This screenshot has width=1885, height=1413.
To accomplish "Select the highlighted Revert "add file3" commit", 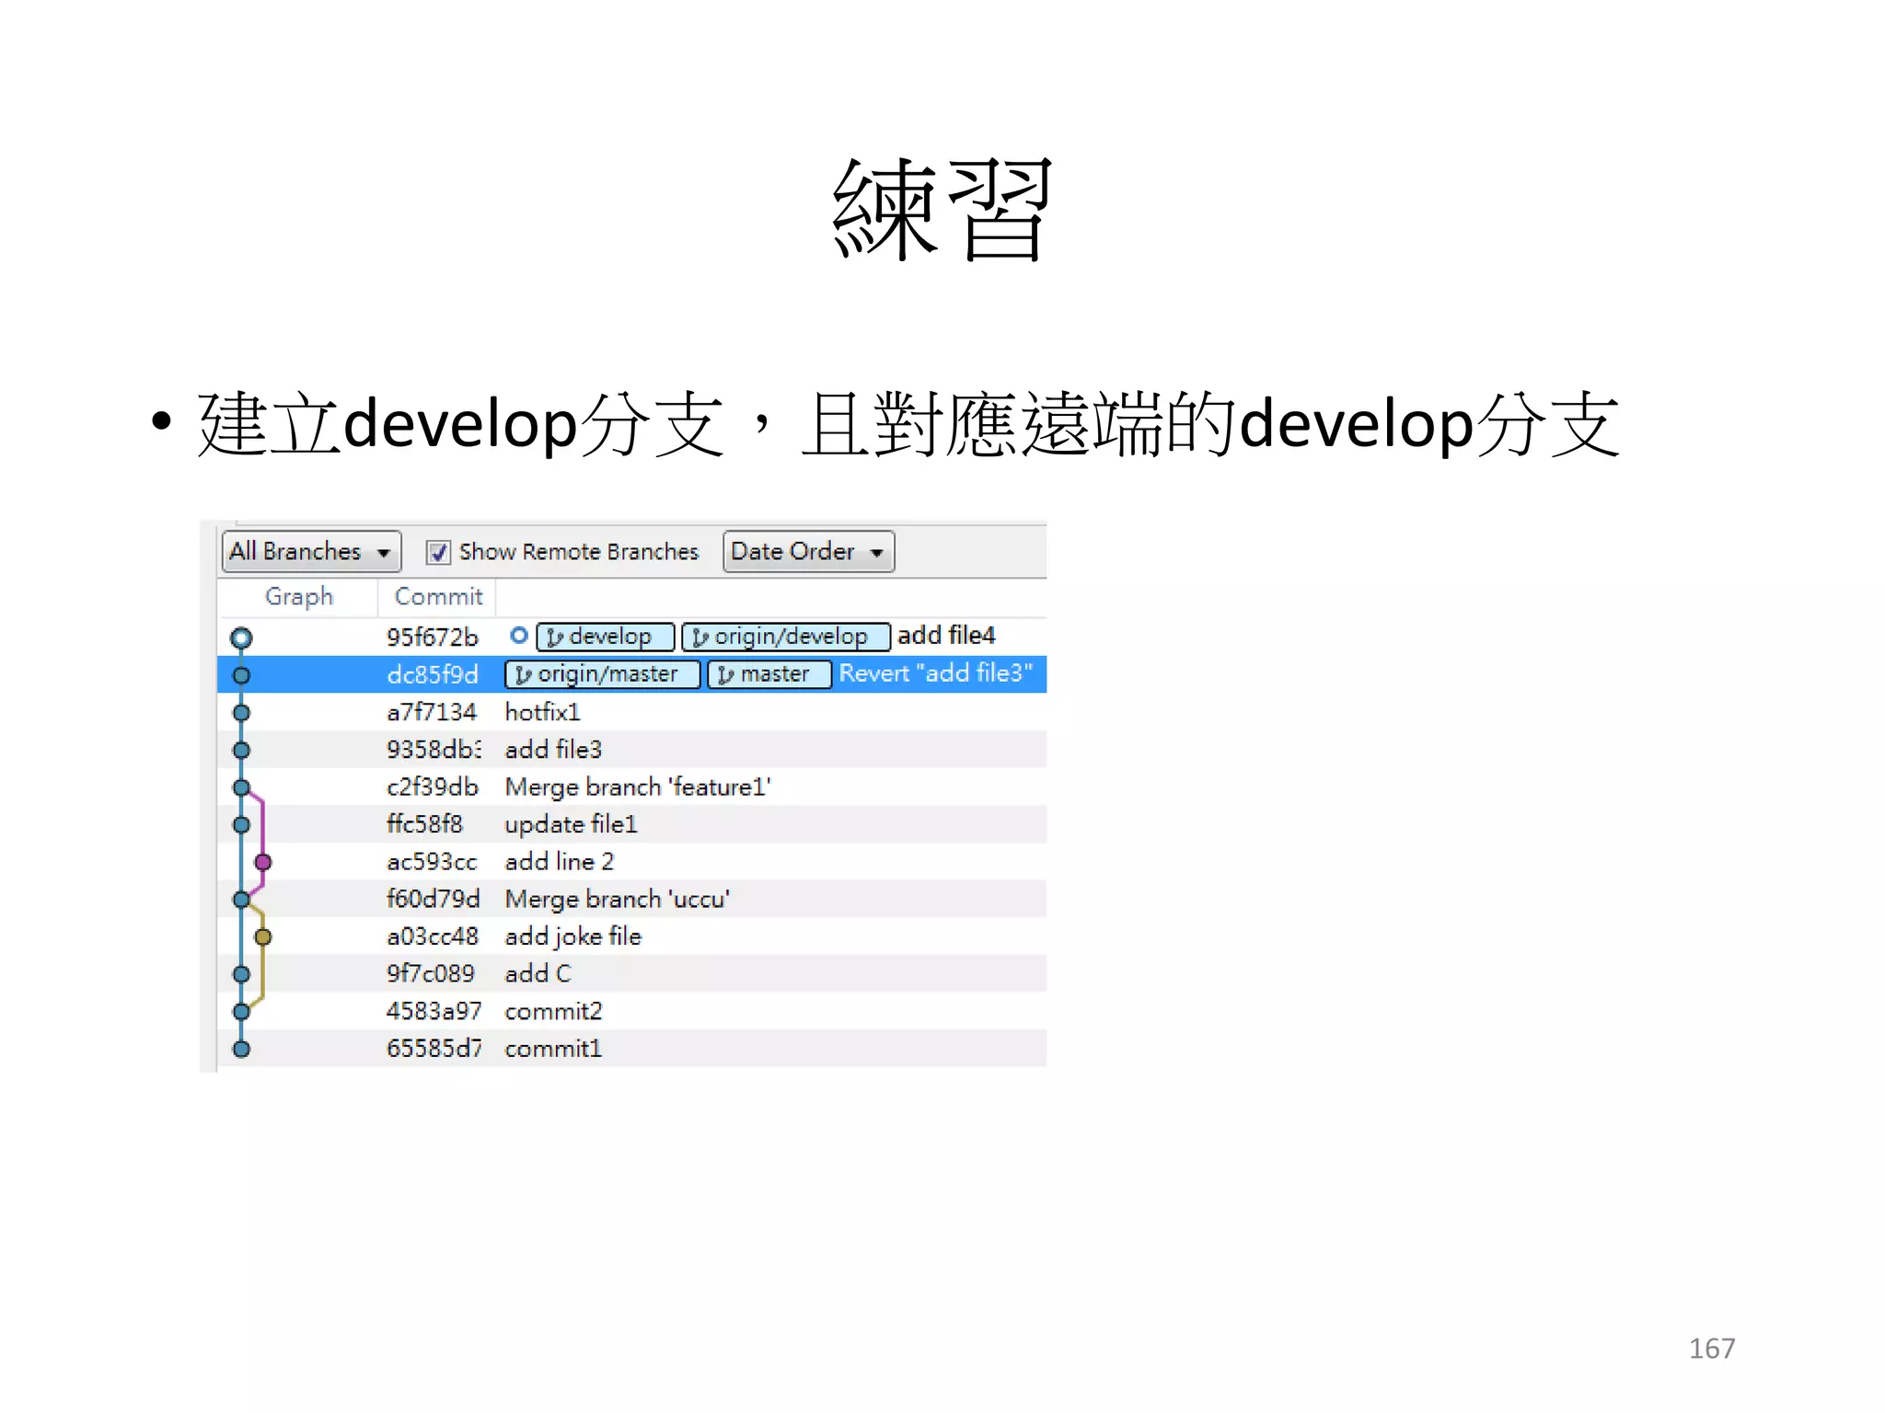I will 935,674.
